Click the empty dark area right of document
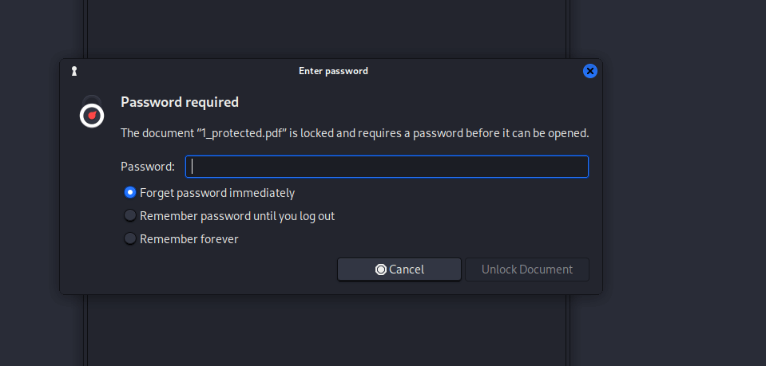This screenshot has height=366, width=766. click(684, 183)
